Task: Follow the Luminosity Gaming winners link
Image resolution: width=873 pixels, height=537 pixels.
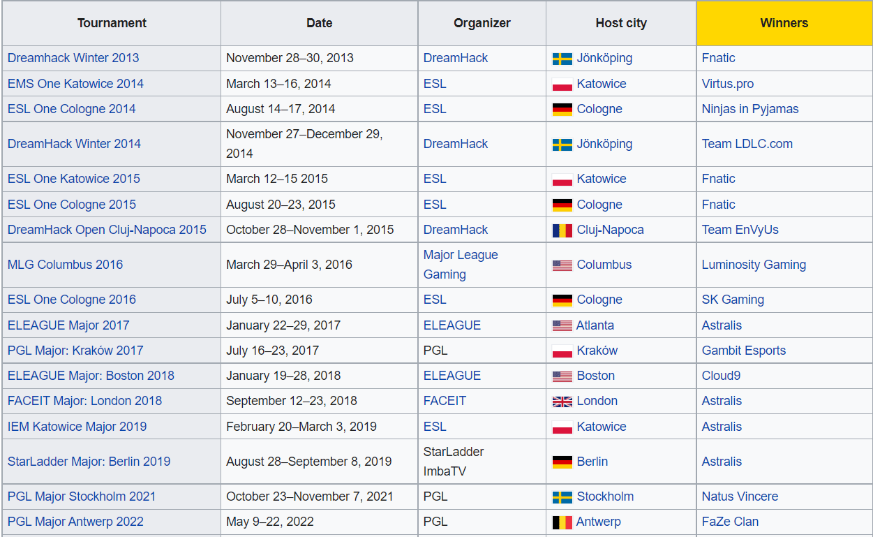Action: click(754, 265)
